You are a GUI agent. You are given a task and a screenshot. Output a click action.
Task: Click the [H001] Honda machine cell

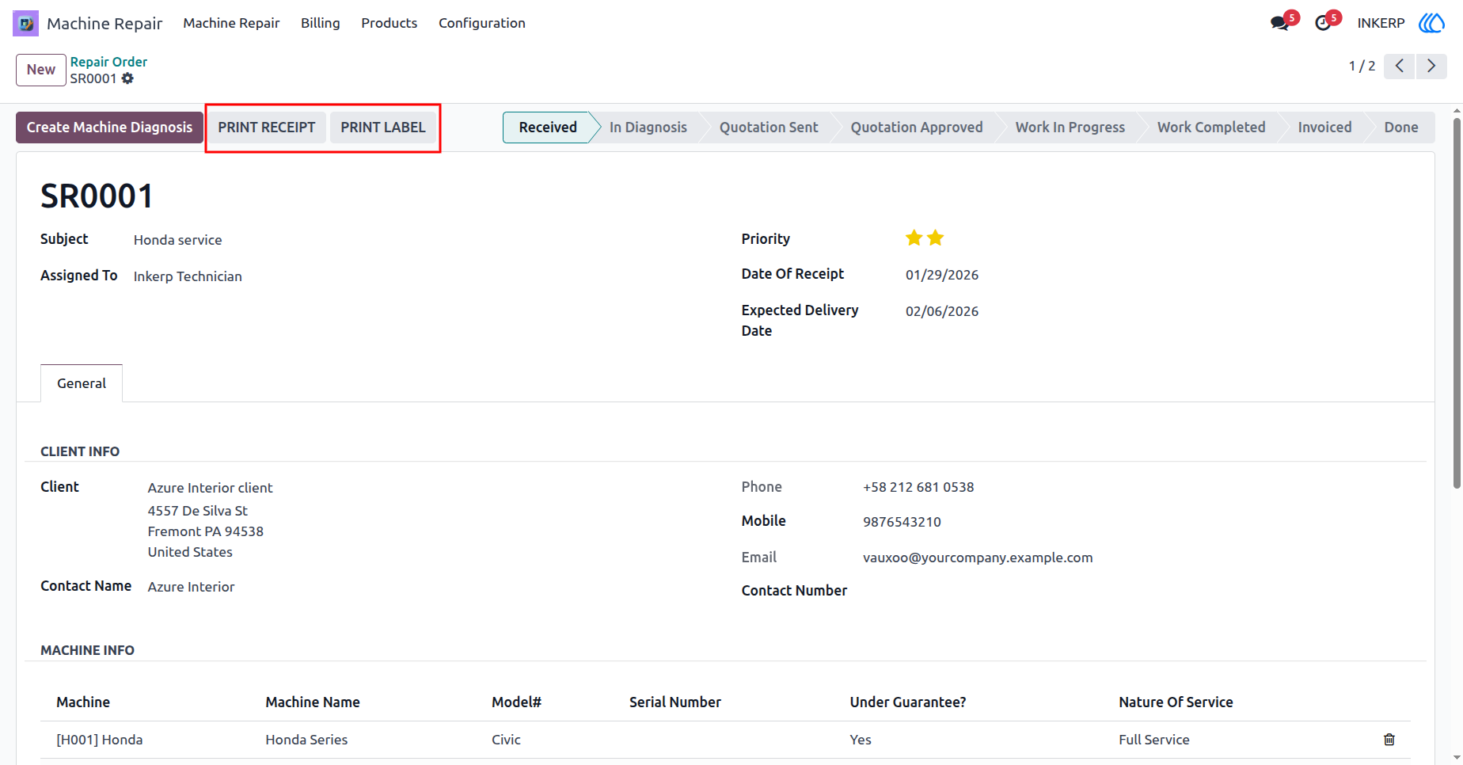click(100, 740)
